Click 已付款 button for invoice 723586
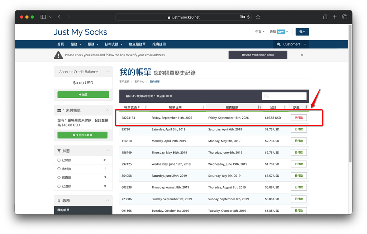This screenshot has width=367, height=234. click(x=299, y=199)
